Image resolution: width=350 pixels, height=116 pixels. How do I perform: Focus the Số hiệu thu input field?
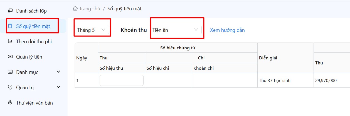click(122, 80)
